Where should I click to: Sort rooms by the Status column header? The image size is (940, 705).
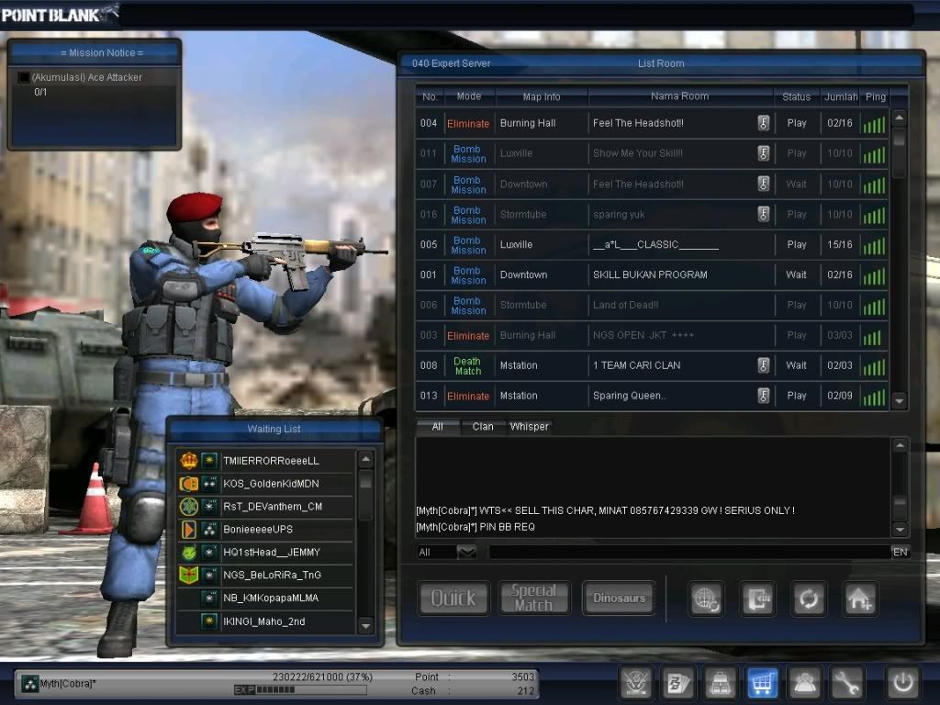click(796, 96)
